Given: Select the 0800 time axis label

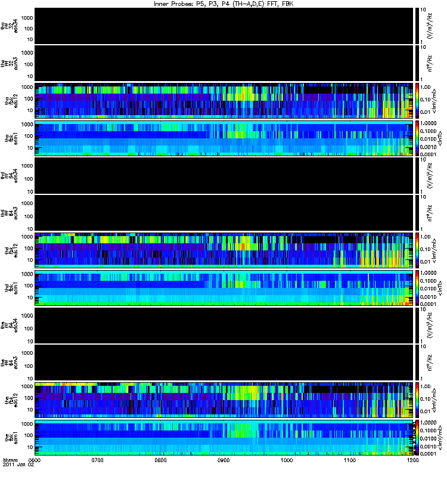Looking at the screenshot, I should 160,460.
